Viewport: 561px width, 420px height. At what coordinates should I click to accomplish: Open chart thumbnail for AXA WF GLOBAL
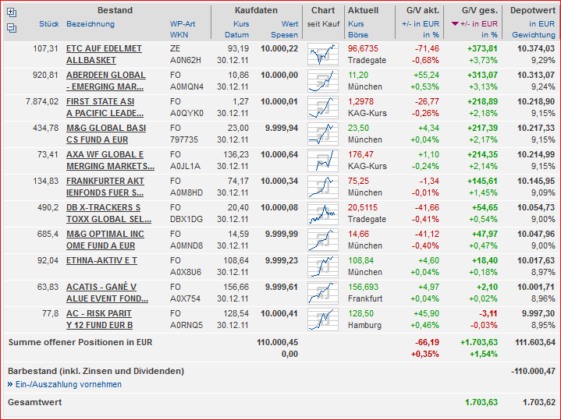pyautogui.click(x=323, y=161)
